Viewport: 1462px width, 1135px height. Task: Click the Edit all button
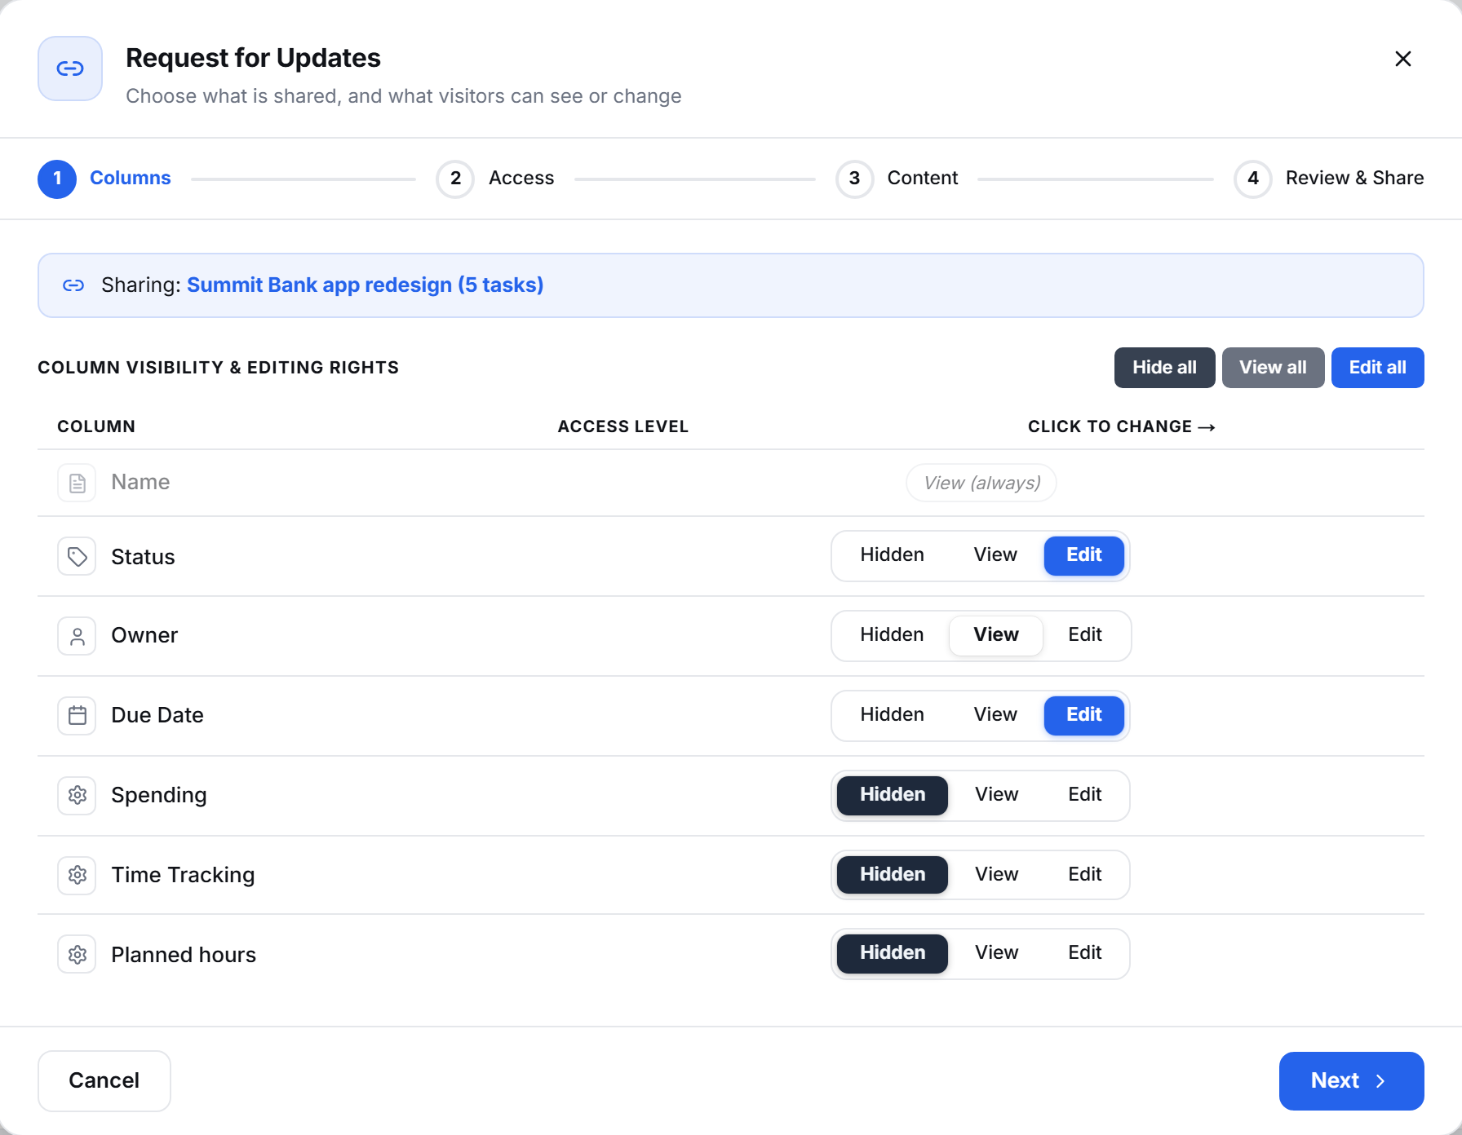click(x=1377, y=368)
